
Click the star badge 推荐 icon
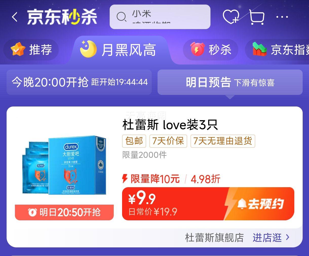[18, 49]
